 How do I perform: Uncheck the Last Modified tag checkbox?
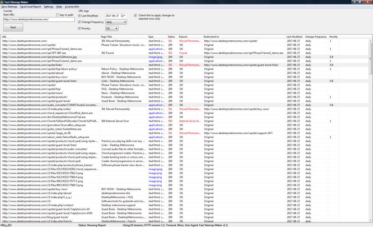[x=79, y=16]
